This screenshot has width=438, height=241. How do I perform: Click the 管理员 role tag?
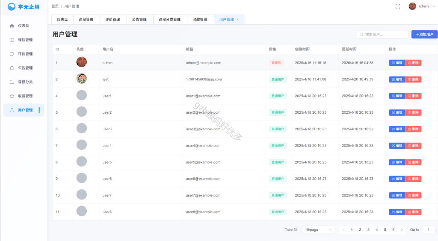pos(276,63)
